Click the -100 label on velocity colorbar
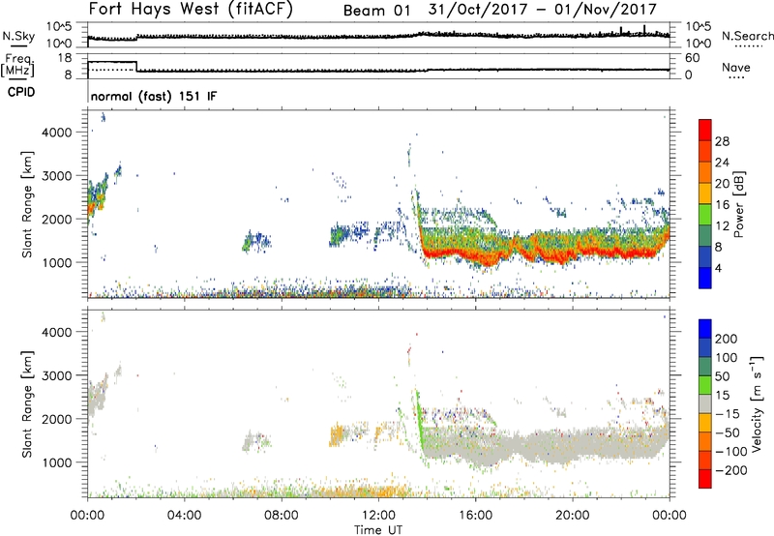The image size is (774, 536). point(731,452)
